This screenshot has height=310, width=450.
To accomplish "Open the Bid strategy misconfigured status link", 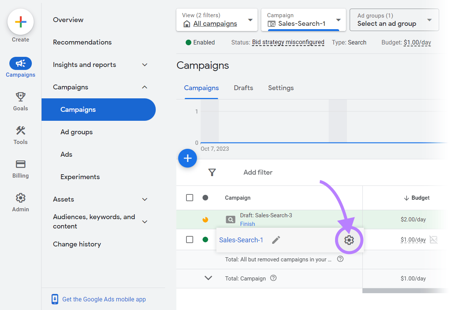I will pos(288,42).
